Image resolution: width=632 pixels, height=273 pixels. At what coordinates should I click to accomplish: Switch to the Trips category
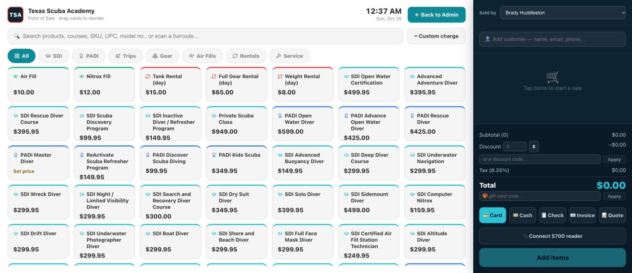(x=125, y=56)
